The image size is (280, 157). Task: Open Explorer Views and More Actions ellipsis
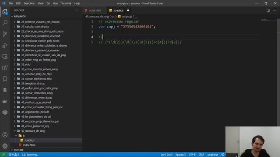[77, 10]
